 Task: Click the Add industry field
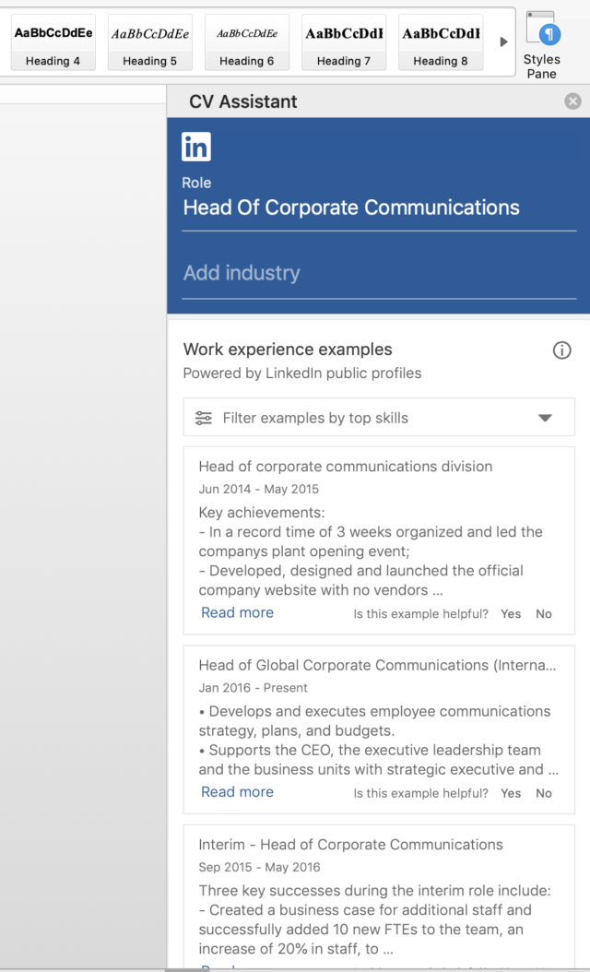pyautogui.click(x=378, y=273)
